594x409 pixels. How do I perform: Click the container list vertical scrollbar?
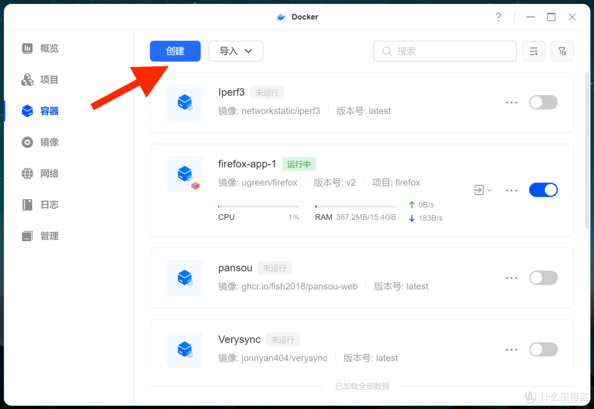click(587, 150)
